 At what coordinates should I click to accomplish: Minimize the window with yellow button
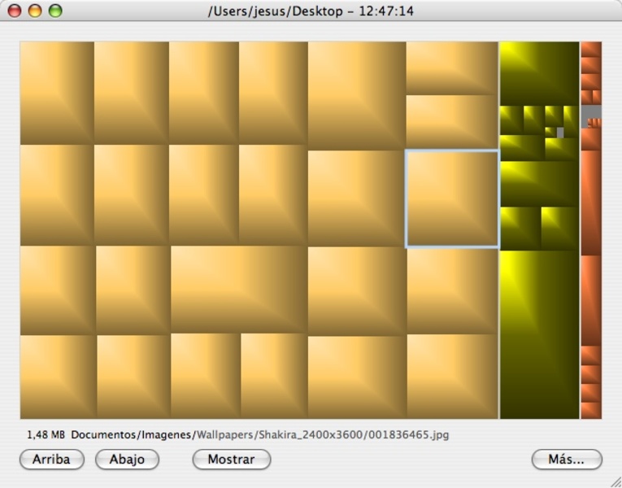[35, 11]
